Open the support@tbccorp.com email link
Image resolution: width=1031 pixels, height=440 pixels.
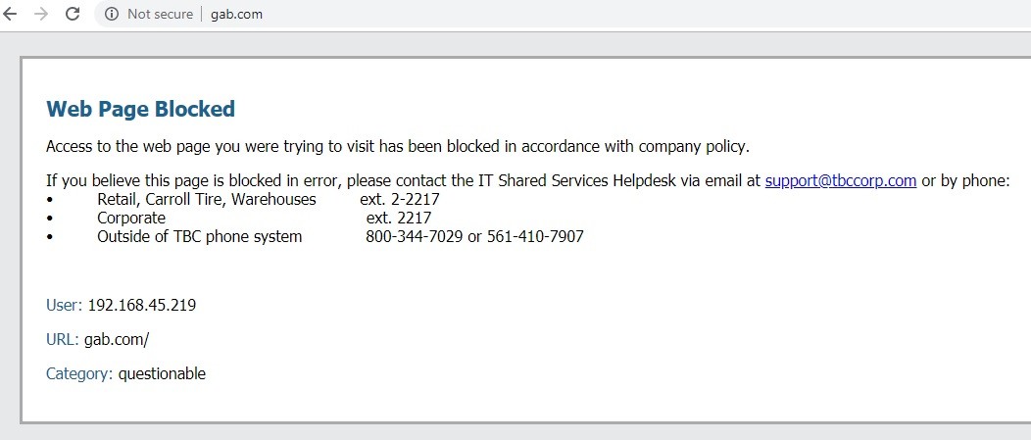point(840,180)
